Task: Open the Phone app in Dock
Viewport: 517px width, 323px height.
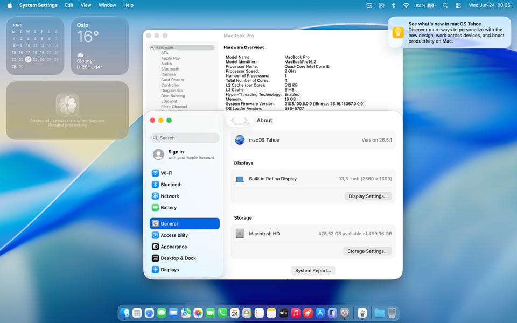Action: click(x=222, y=313)
